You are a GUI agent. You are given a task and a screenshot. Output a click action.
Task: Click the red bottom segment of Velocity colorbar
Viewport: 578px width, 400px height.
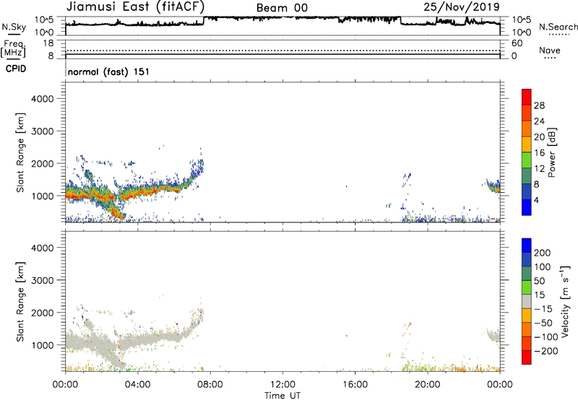pos(527,357)
